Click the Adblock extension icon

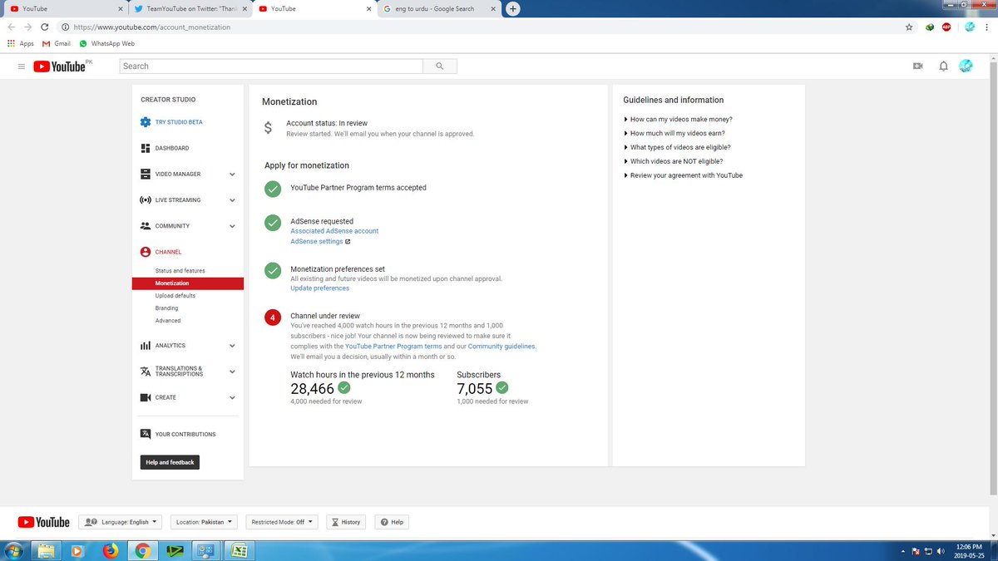[946, 27]
